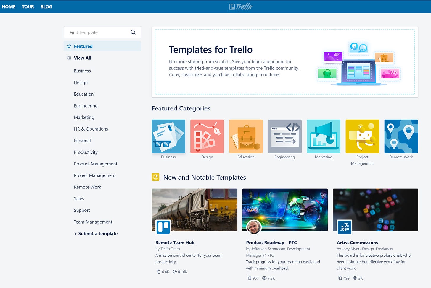This screenshot has height=288, width=431.
Task: Click the board icon beside View All
Action: tap(69, 58)
